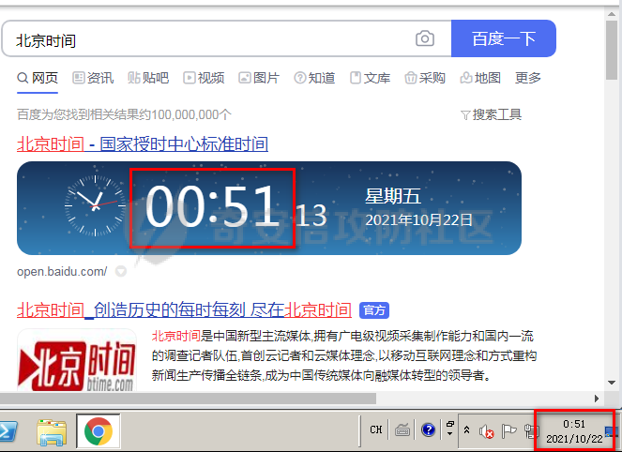The height and width of the screenshot is (452, 622).
Task: Click the 2021年10月22日 date text
Action: 419,219
